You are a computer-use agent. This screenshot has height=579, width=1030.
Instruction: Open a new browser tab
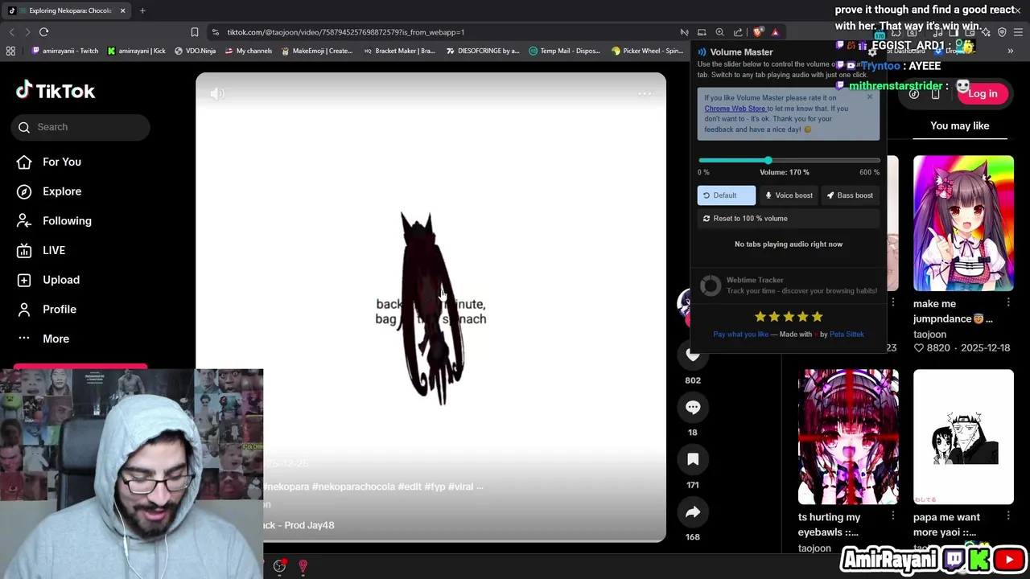click(x=142, y=10)
